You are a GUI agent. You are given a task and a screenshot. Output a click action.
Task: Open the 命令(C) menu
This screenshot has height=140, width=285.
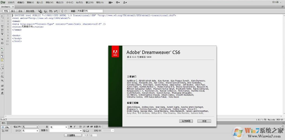(70, 2)
